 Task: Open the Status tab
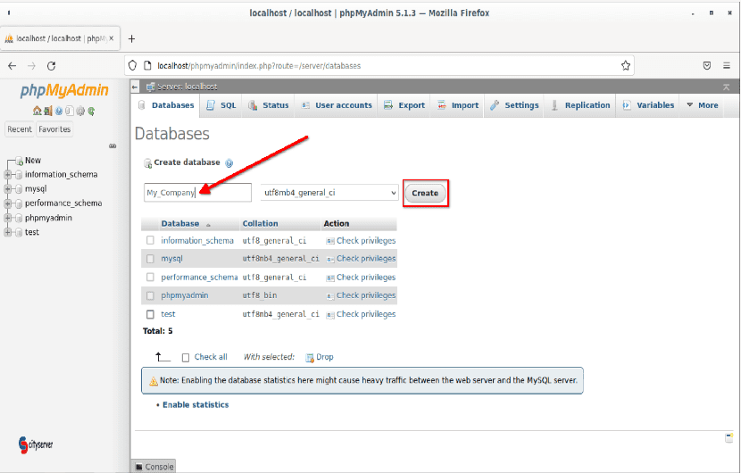pyautogui.click(x=269, y=105)
